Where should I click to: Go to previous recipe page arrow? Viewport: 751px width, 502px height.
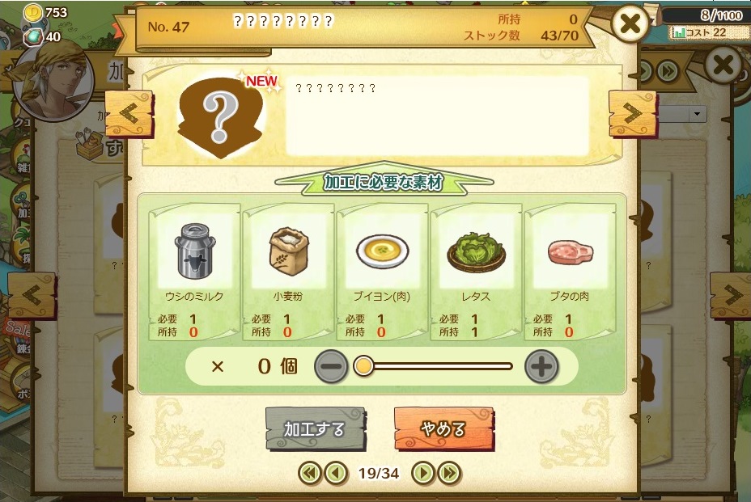336,473
